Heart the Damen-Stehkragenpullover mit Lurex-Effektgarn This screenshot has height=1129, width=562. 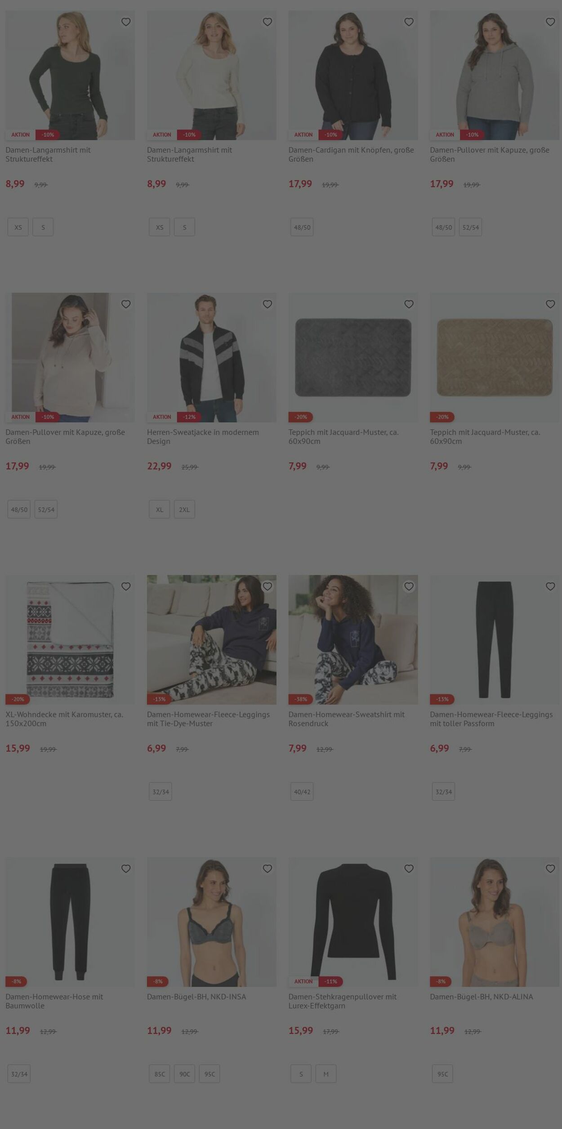point(409,868)
